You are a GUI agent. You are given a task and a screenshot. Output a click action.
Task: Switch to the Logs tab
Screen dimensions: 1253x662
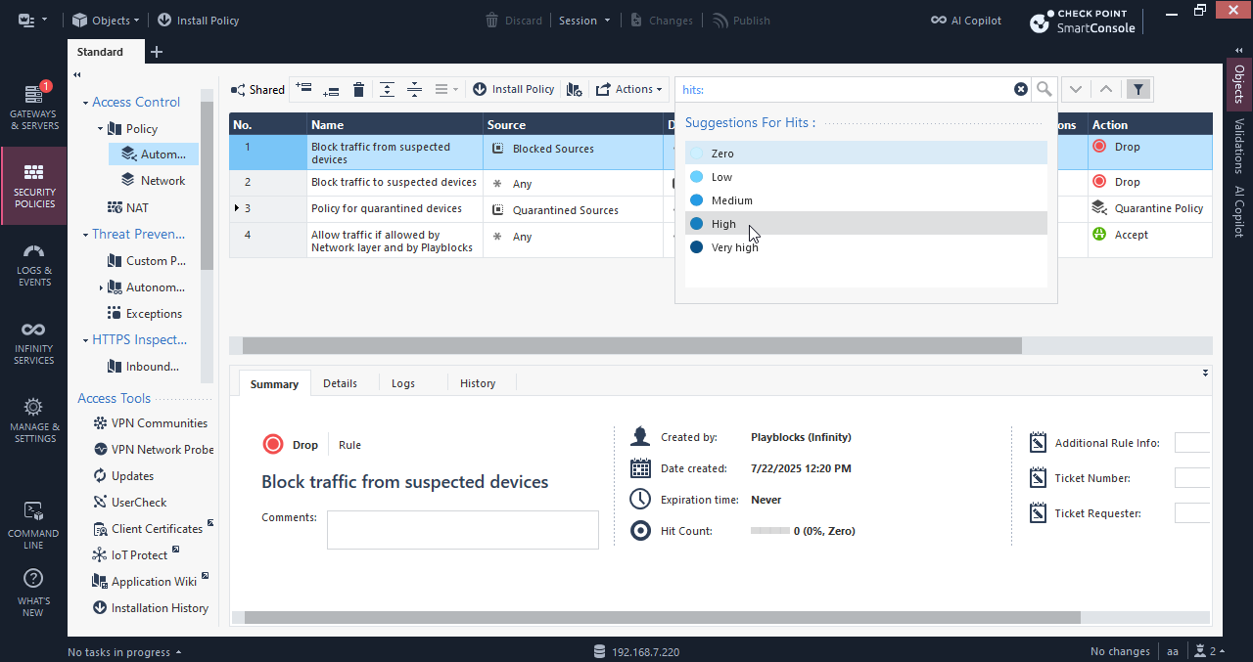[x=403, y=383]
